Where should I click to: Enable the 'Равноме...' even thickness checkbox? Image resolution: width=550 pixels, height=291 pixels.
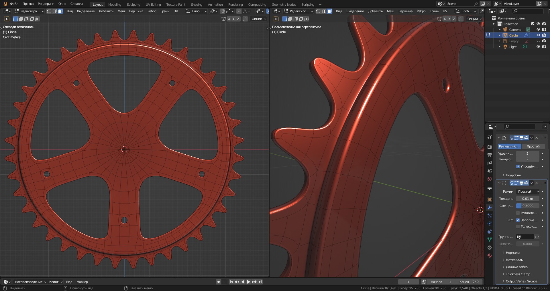(518, 213)
